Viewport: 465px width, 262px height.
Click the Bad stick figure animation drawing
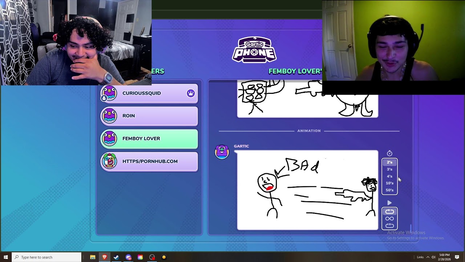coord(307,190)
